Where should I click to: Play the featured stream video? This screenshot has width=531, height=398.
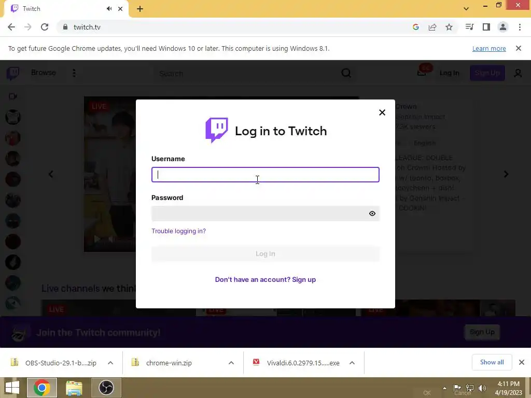[x=97, y=239]
